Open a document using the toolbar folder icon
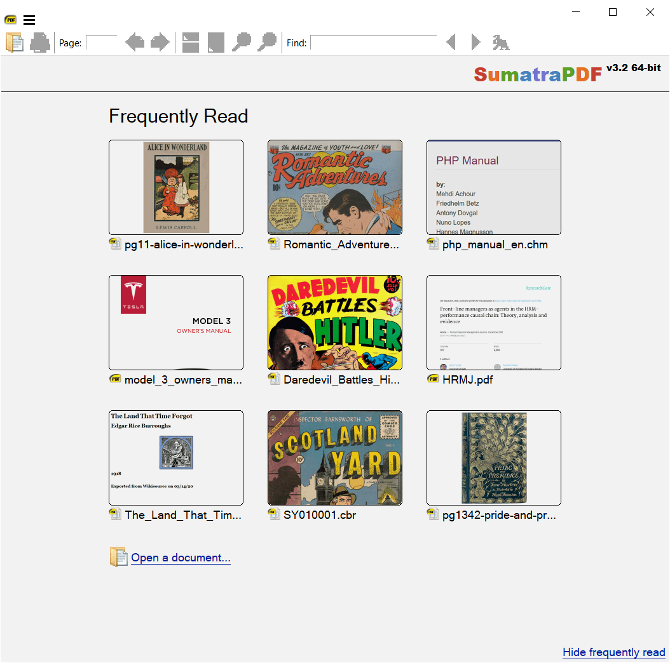The image size is (670, 663). (14, 42)
